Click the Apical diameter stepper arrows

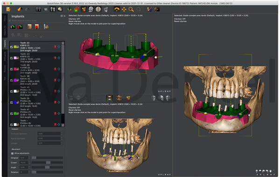(x=62, y=138)
